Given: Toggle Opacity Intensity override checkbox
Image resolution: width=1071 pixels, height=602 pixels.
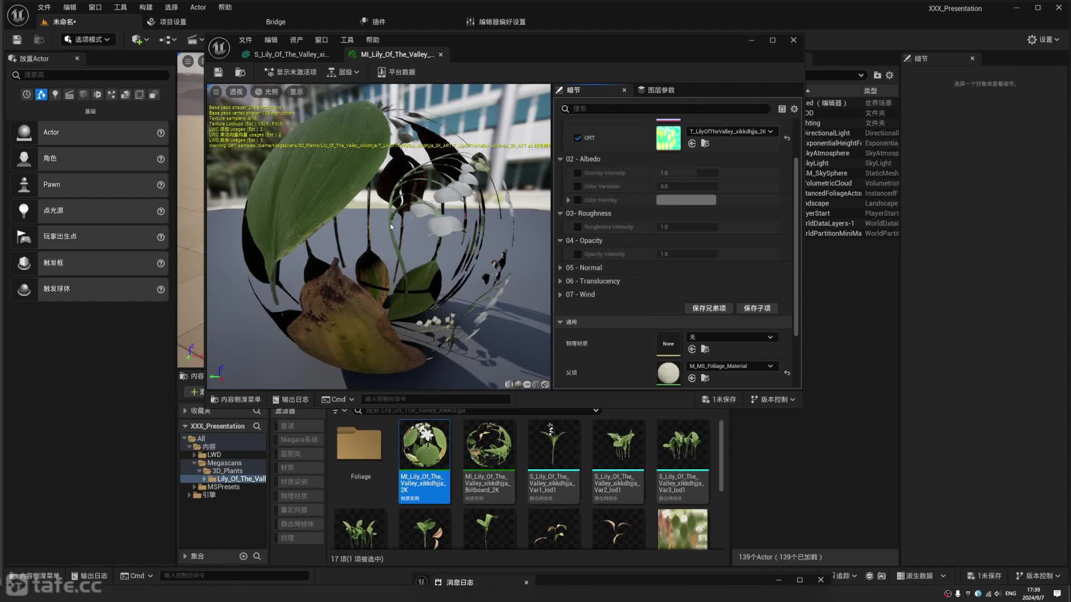Looking at the screenshot, I should [577, 254].
